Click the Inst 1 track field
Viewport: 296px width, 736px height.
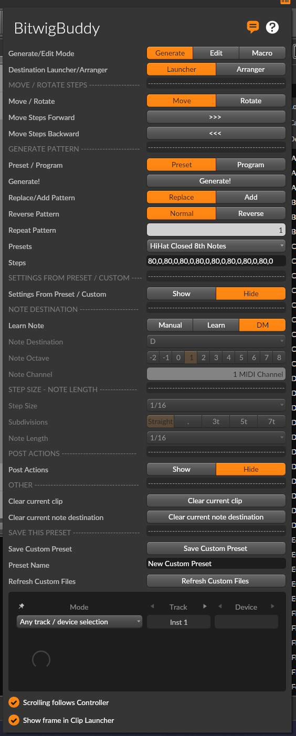(178, 622)
